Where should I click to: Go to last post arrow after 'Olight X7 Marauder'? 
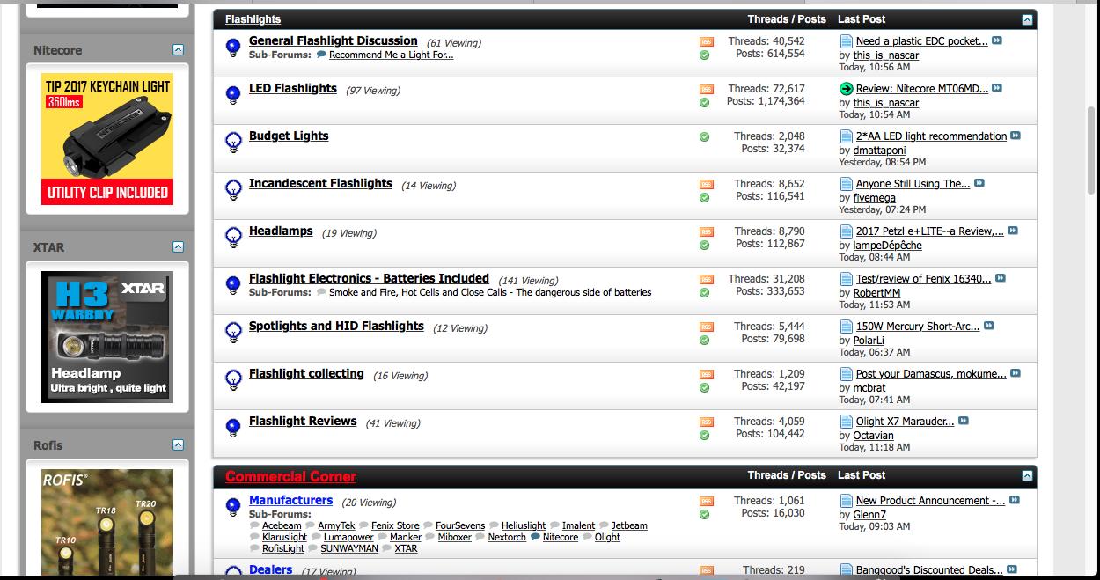click(x=964, y=421)
